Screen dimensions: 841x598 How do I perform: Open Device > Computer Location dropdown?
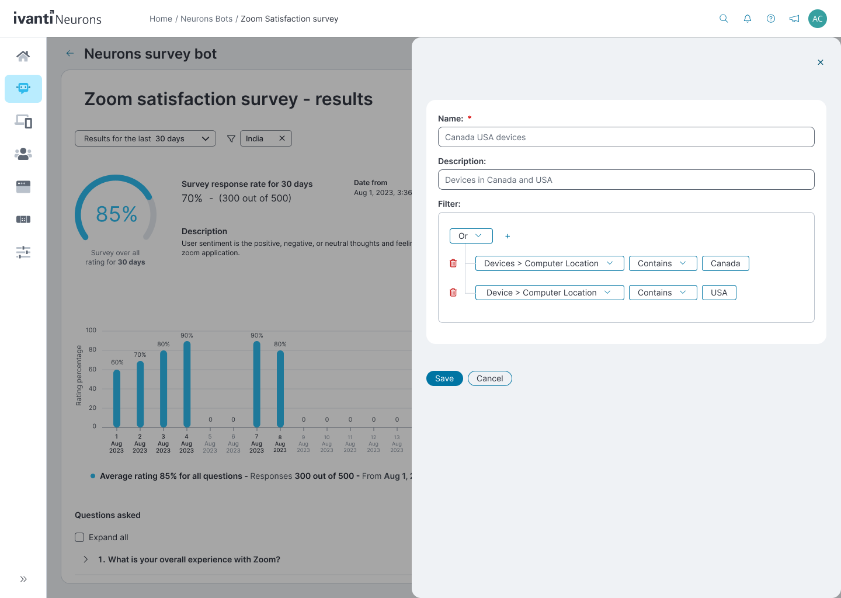tap(550, 293)
